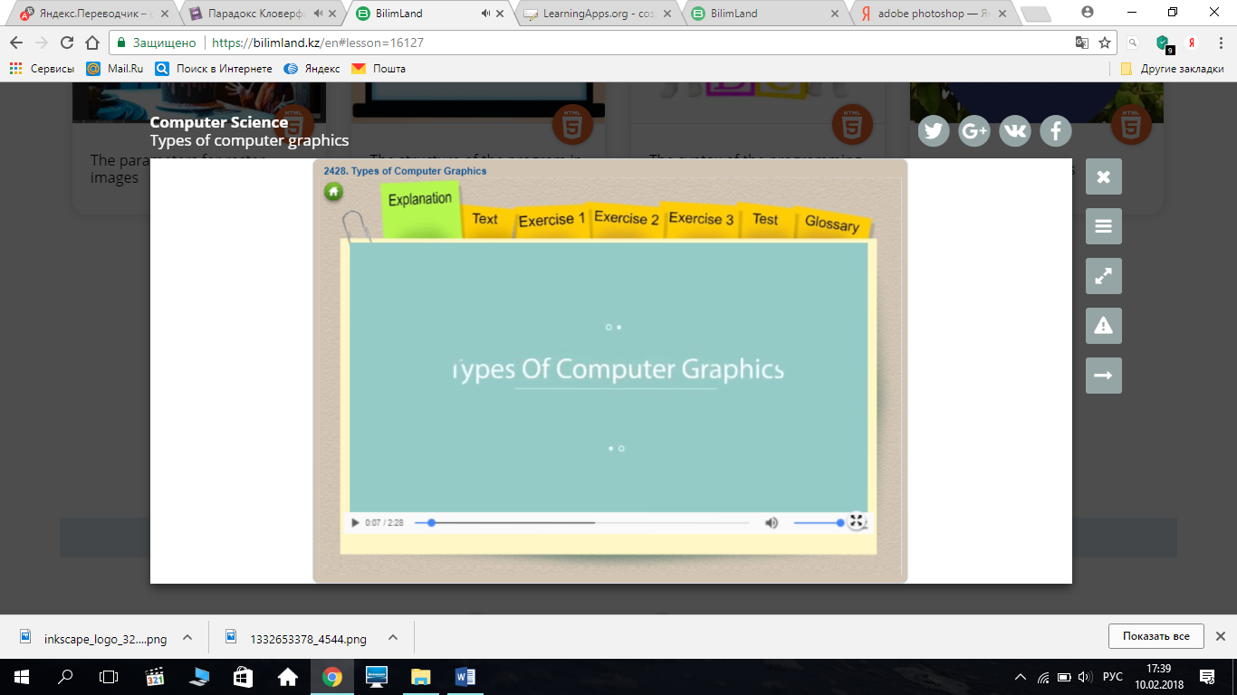Open the Exercise 3 tab

click(701, 219)
